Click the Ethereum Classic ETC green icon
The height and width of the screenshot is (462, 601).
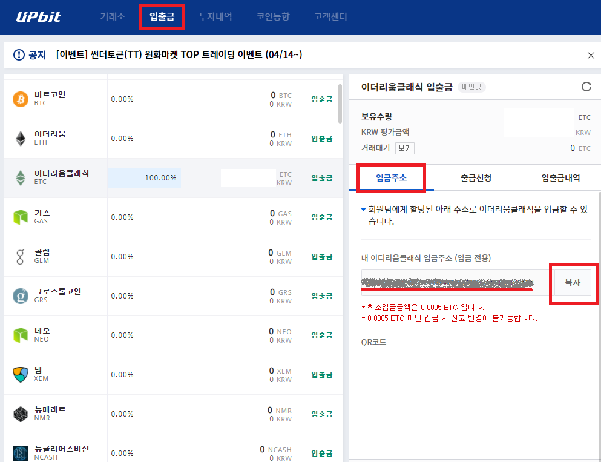point(21,178)
